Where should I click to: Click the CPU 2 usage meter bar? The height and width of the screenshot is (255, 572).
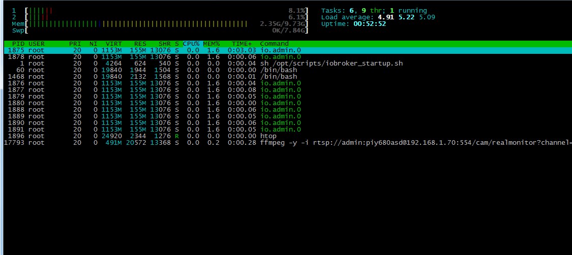tap(166, 17)
